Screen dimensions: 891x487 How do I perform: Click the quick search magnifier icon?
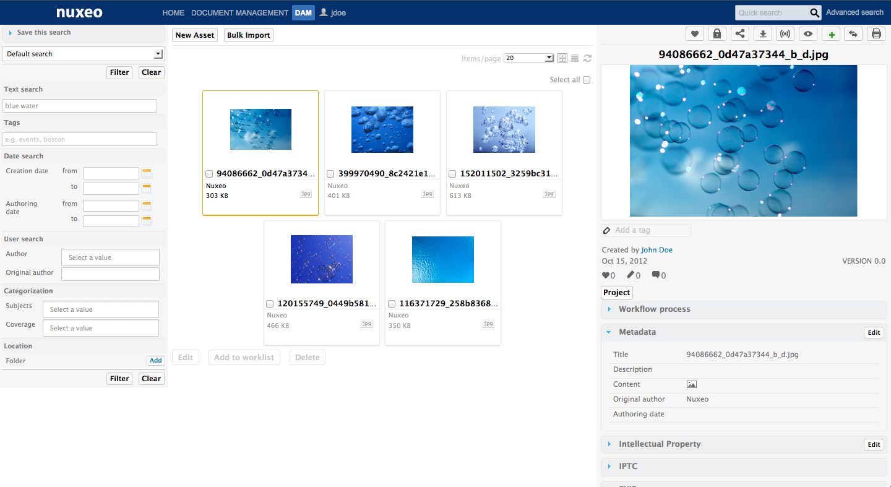tap(815, 12)
